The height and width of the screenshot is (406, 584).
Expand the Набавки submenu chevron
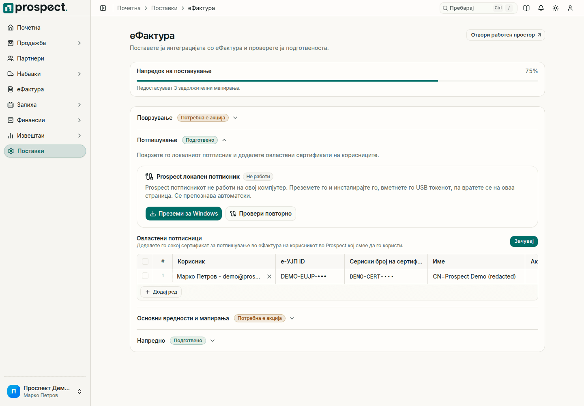click(79, 74)
